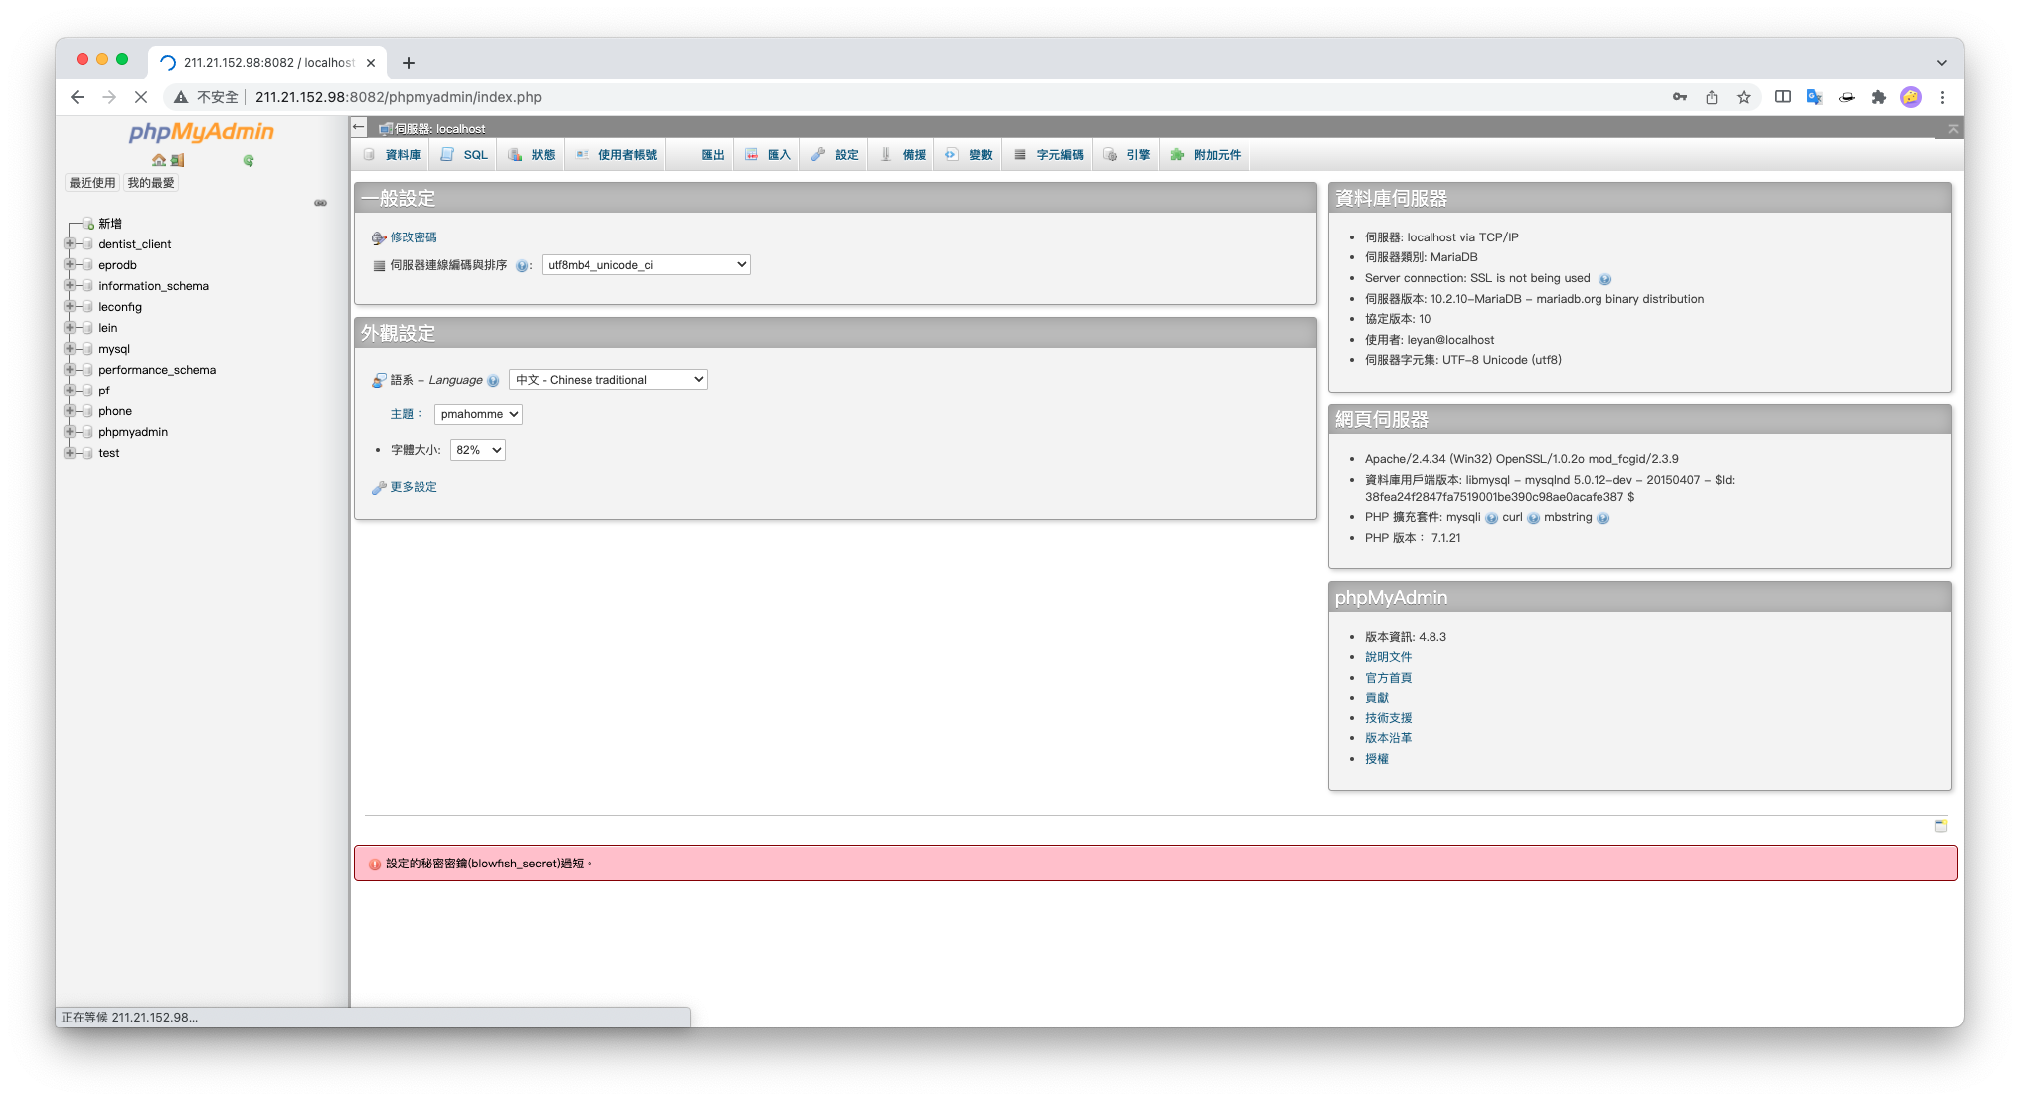Expand the leconfig database

[x=70, y=307]
